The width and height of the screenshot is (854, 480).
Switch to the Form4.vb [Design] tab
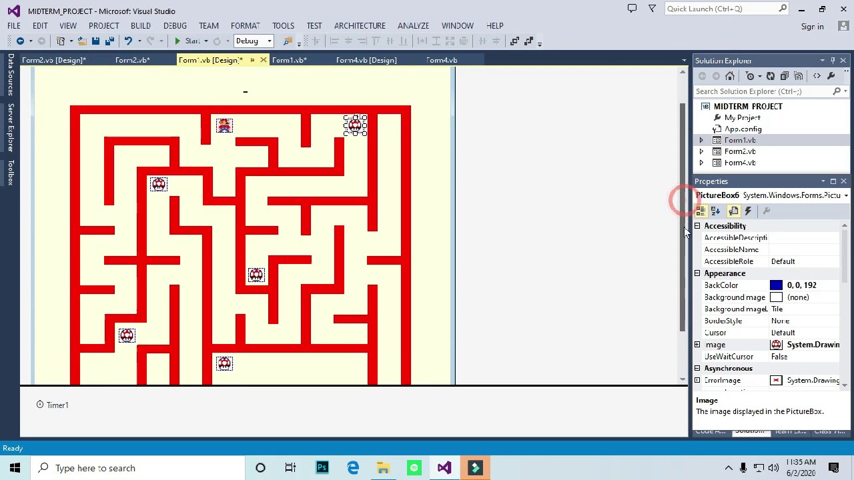click(366, 60)
